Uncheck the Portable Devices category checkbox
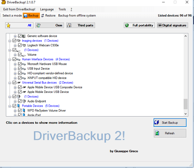 [x=14, y=106]
